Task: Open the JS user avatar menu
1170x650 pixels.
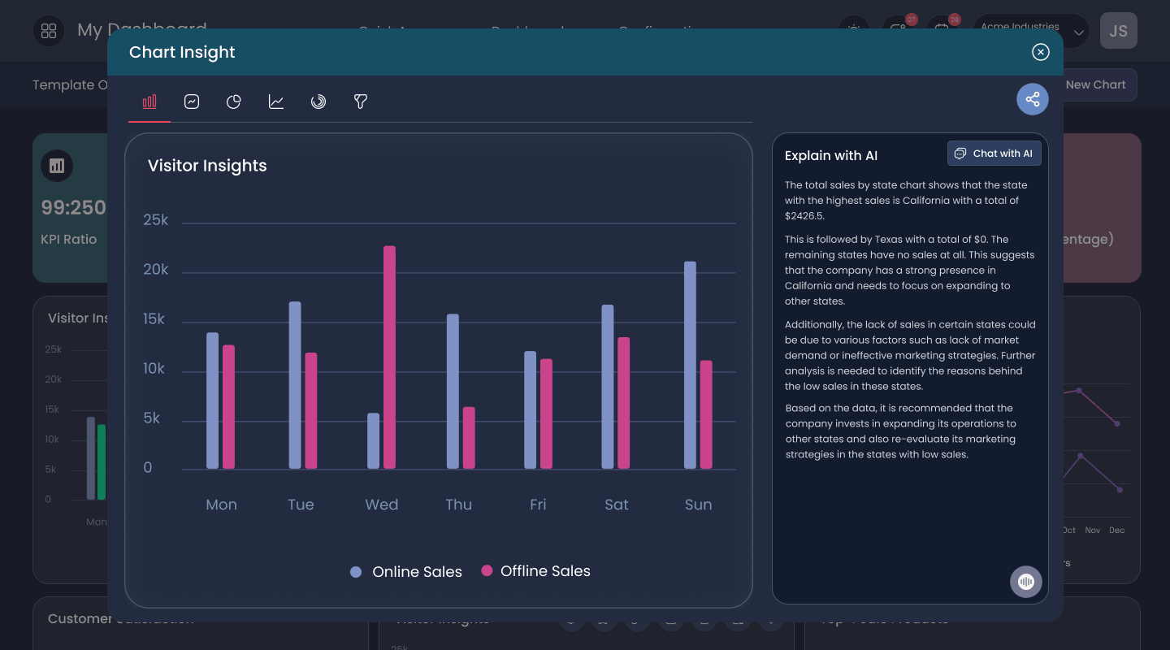Action: click(x=1119, y=31)
